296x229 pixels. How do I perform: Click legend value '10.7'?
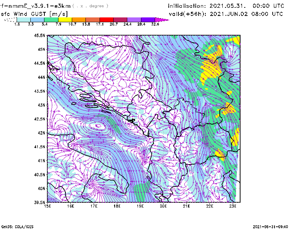(x=72, y=24)
